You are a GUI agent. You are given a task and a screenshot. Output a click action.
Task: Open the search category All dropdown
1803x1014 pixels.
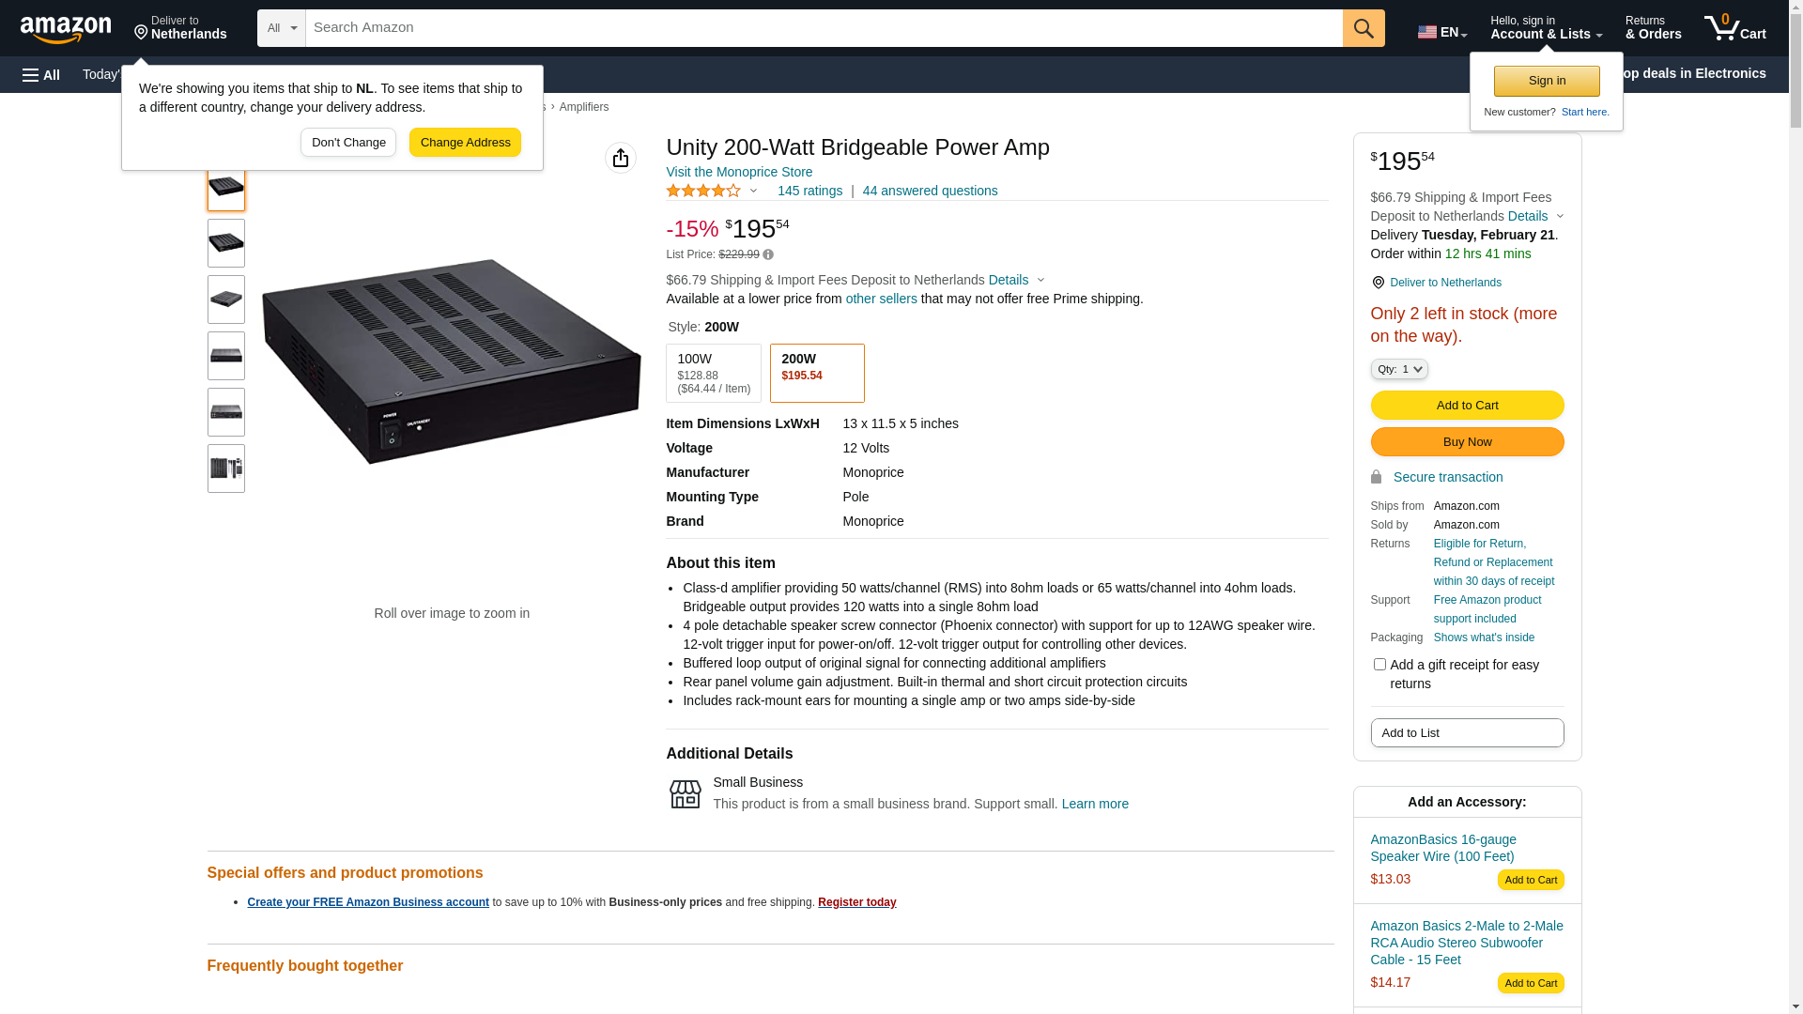[281, 28]
